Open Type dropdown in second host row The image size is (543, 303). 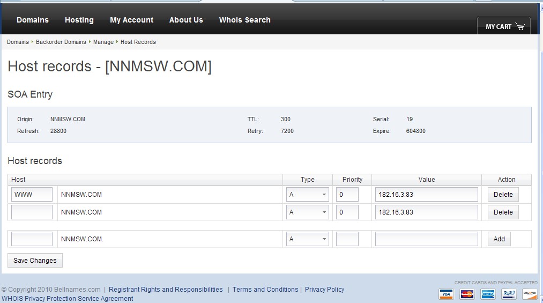click(x=308, y=212)
